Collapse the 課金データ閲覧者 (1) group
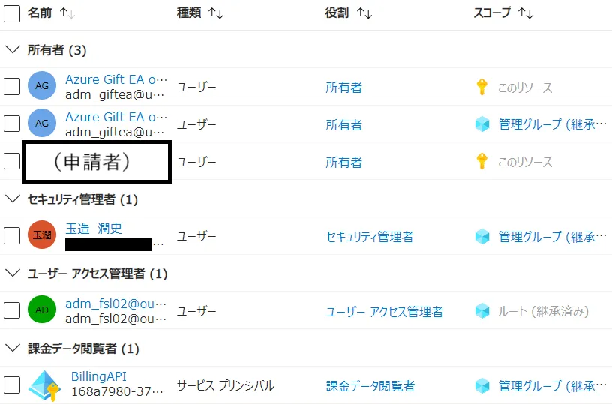Image resolution: width=612 pixels, height=404 pixels. tap(13, 348)
